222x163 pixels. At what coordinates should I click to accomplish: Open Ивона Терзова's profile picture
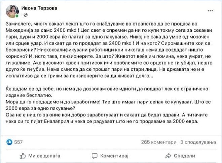point(12,11)
